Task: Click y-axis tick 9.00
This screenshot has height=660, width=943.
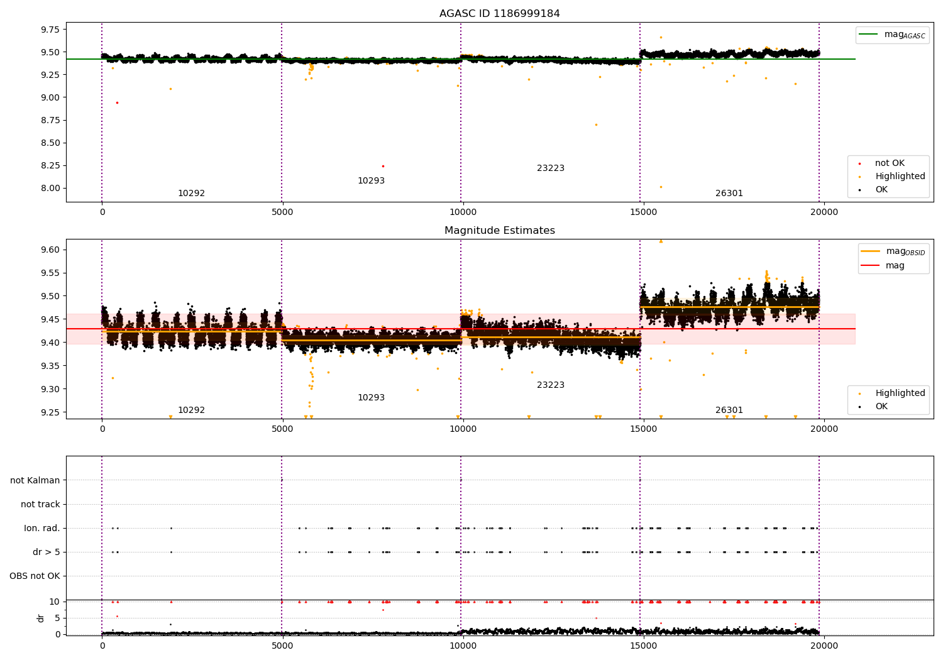Action: pos(50,97)
